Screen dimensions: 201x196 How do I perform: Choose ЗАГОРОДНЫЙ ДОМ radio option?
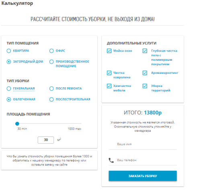(9, 62)
